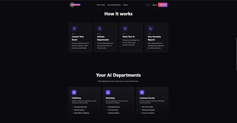
Task: Select the Marketing card title
Action: (110, 98)
